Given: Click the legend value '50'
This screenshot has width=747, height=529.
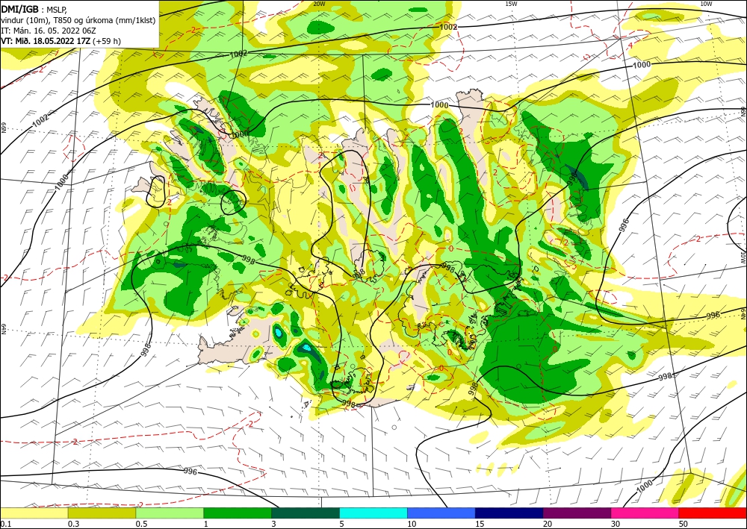Looking at the screenshot, I should (x=684, y=524).
